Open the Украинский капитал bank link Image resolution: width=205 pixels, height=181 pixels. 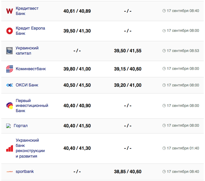coord(27,50)
